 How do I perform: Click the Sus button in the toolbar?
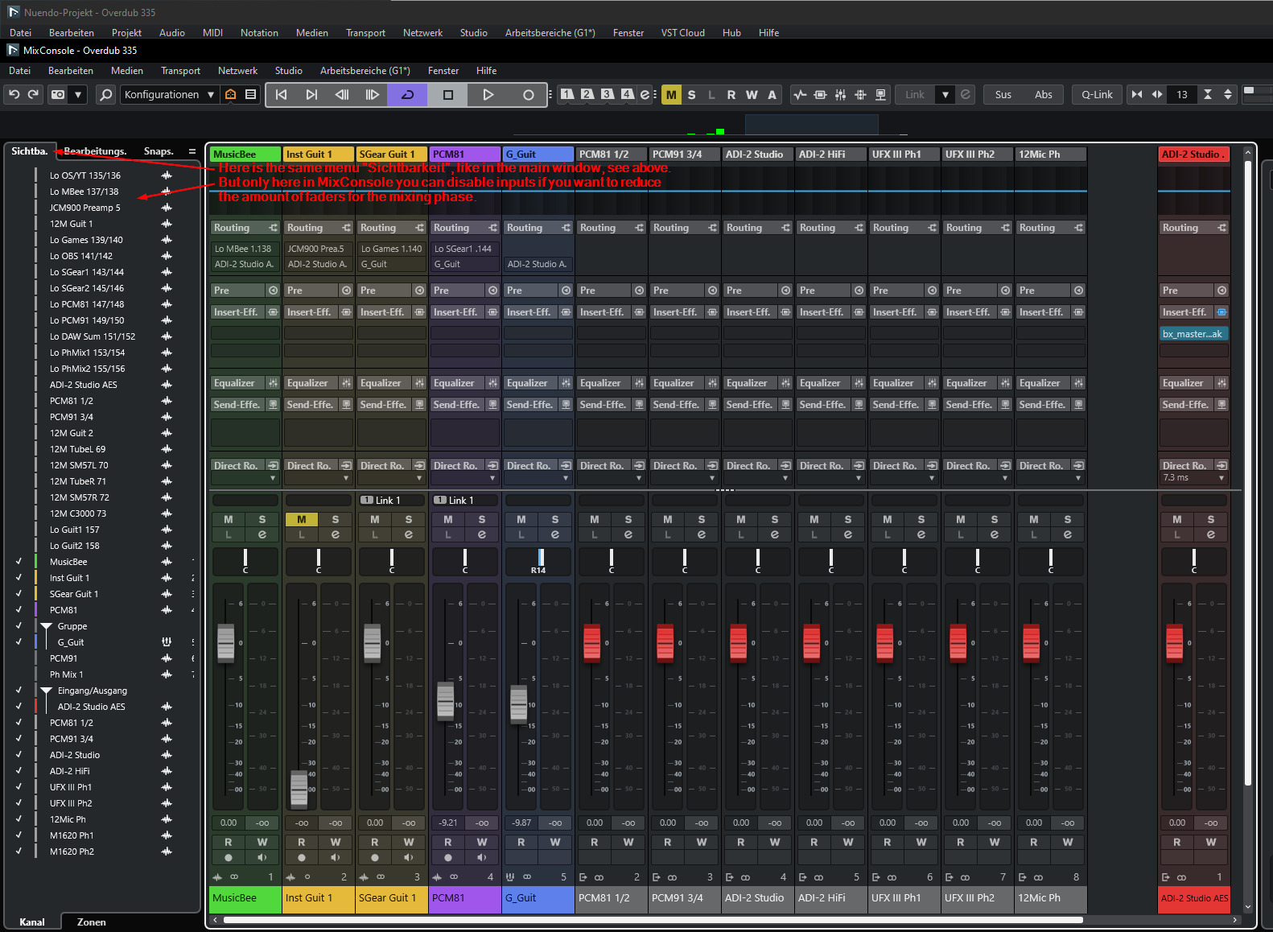point(1003,94)
